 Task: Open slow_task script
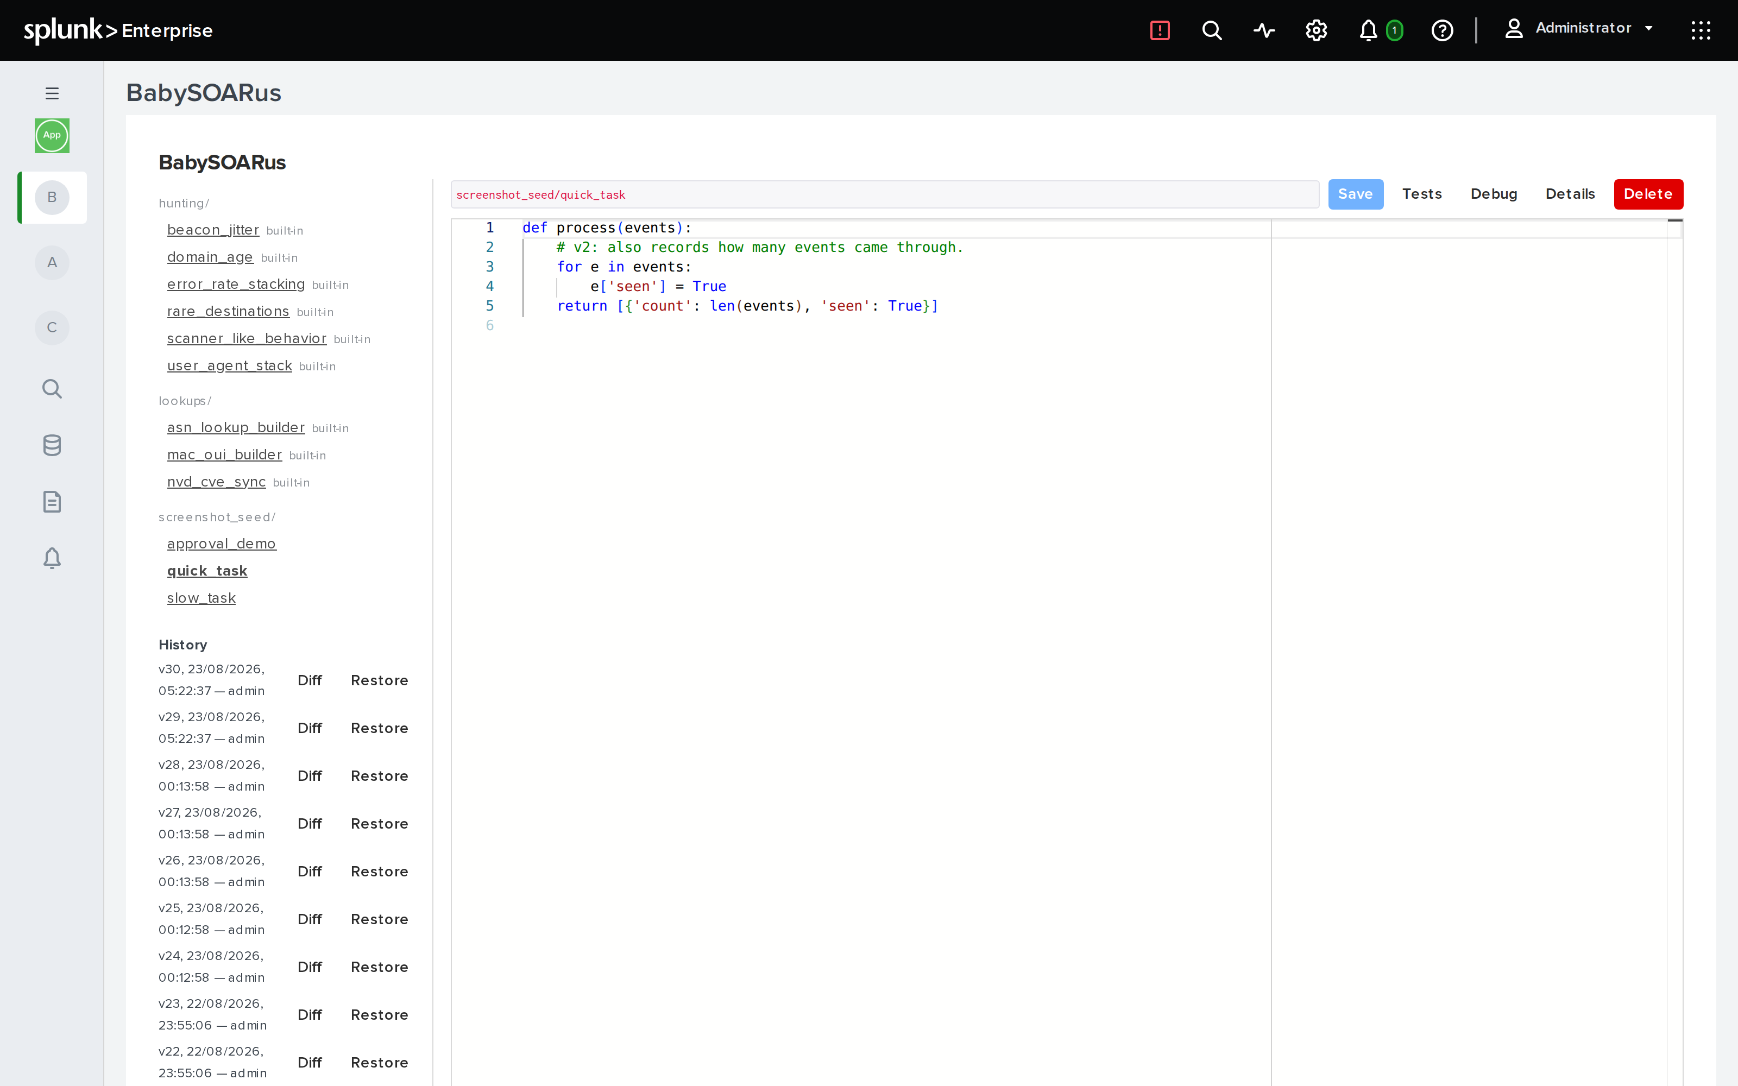coord(201,599)
